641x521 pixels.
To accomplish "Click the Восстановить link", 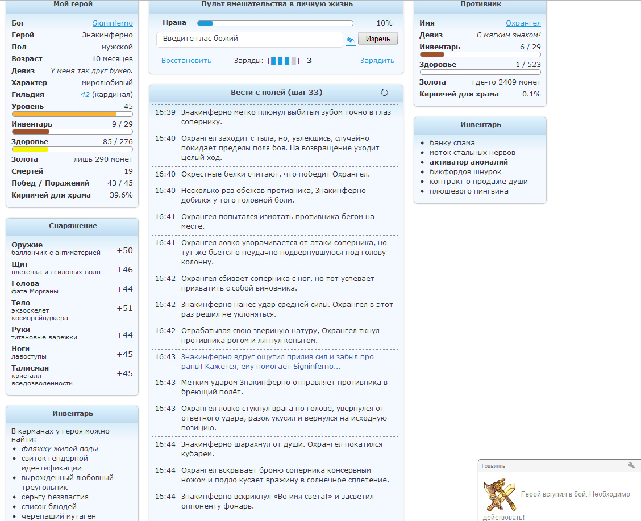I will point(186,61).
